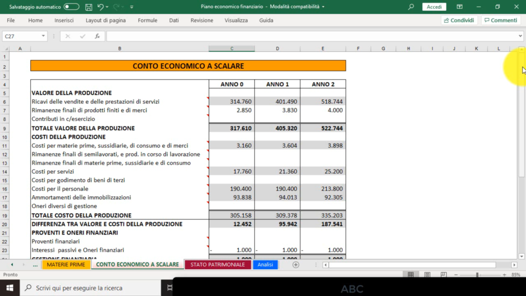The height and width of the screenshot is (296, 526).
Task: Expand the Name Box dropdown arrow
Action: (x=43, y=36)
